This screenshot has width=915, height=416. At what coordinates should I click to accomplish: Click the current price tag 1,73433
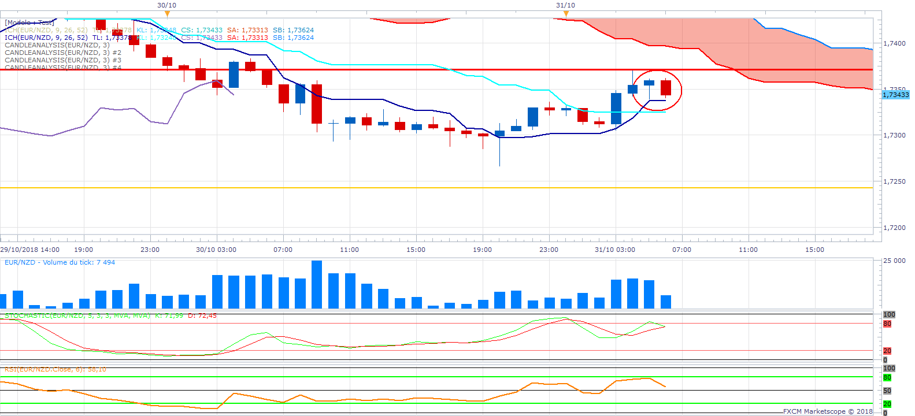click(x=896, y=95)
